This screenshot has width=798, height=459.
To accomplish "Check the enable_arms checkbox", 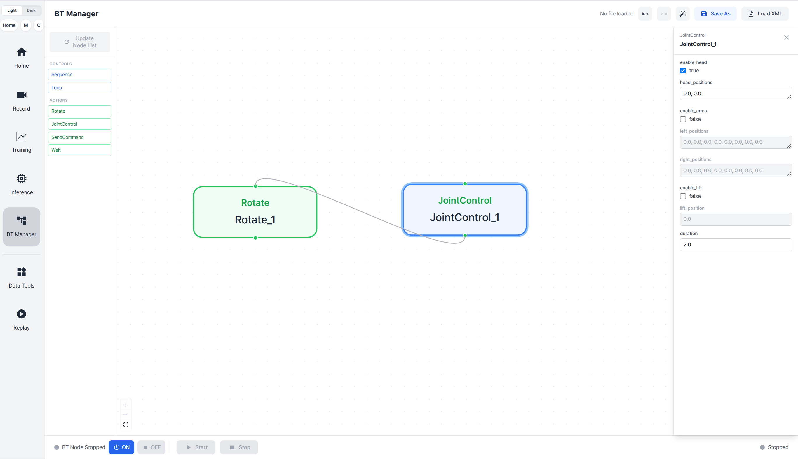I will click(x=683, y=119).
